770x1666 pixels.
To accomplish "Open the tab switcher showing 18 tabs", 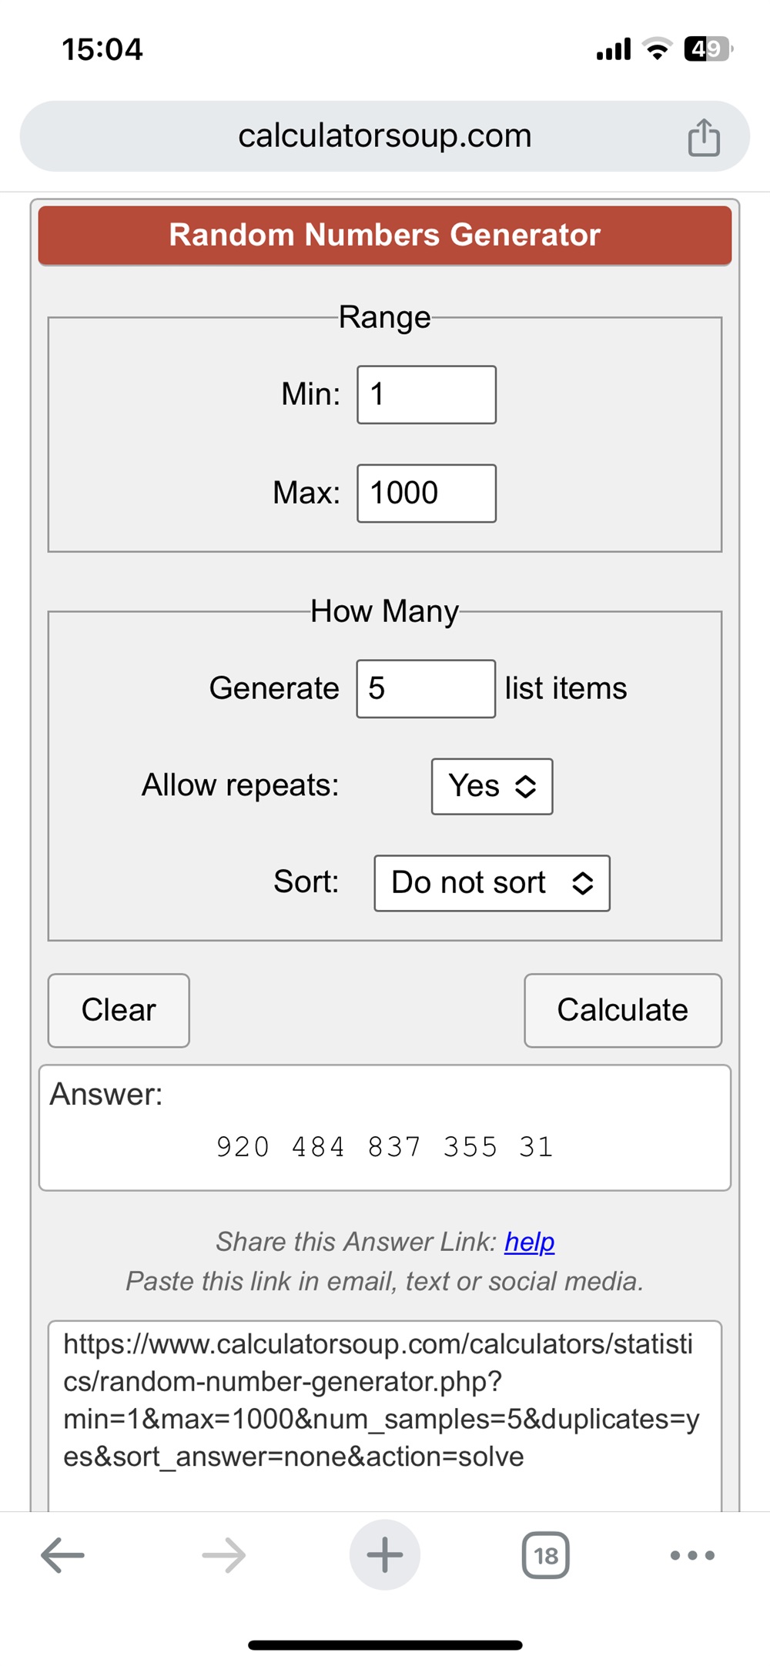I will click(x=545, y=1555).
